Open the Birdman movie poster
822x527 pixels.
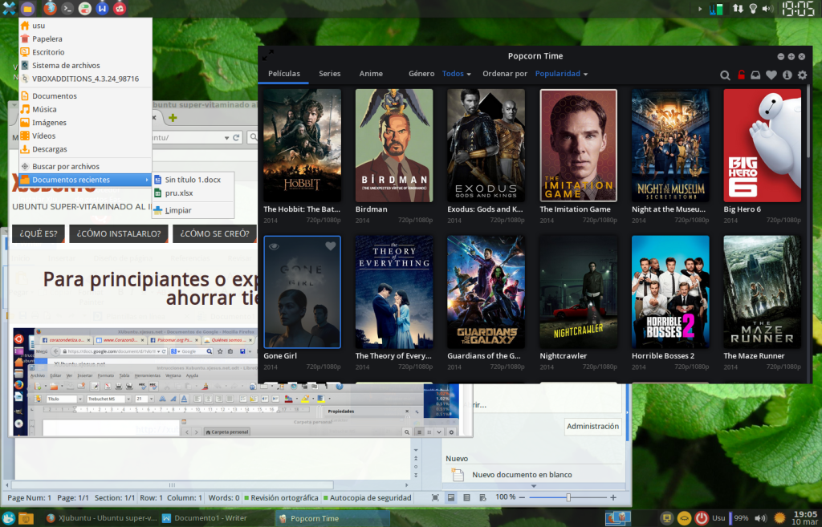coord(394,145)
